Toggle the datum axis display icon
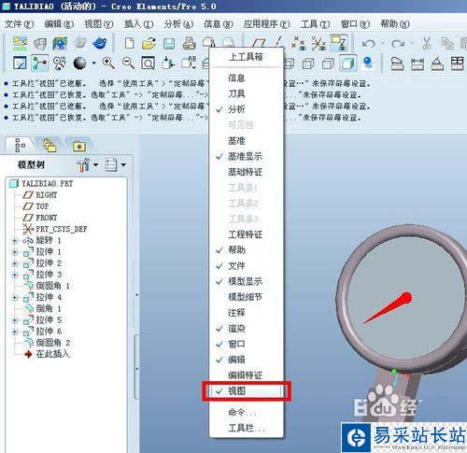 point(278,43)
